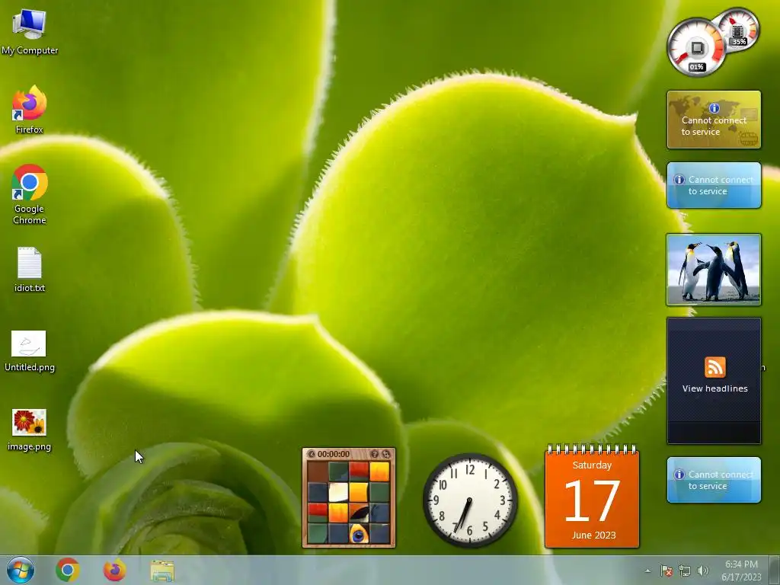The image size is (780, 585).
Task: Click the white puzzle tile
Action: coord(338,493)
